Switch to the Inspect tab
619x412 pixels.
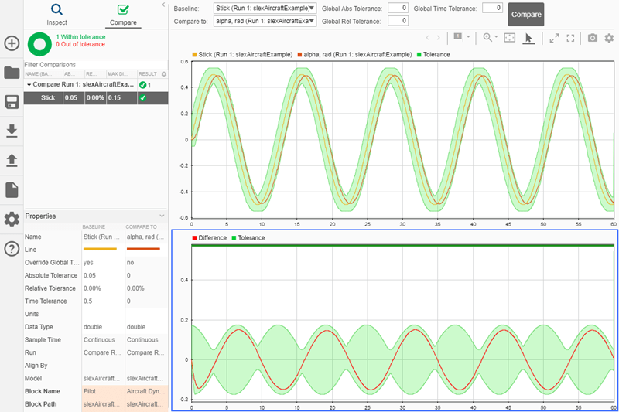tap(56, 14)
